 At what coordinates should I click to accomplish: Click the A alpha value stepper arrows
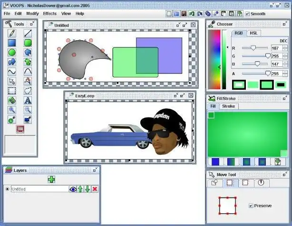(285, 74)
